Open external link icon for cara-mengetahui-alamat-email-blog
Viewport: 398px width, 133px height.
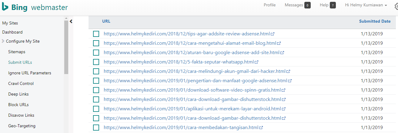[279, 43]
